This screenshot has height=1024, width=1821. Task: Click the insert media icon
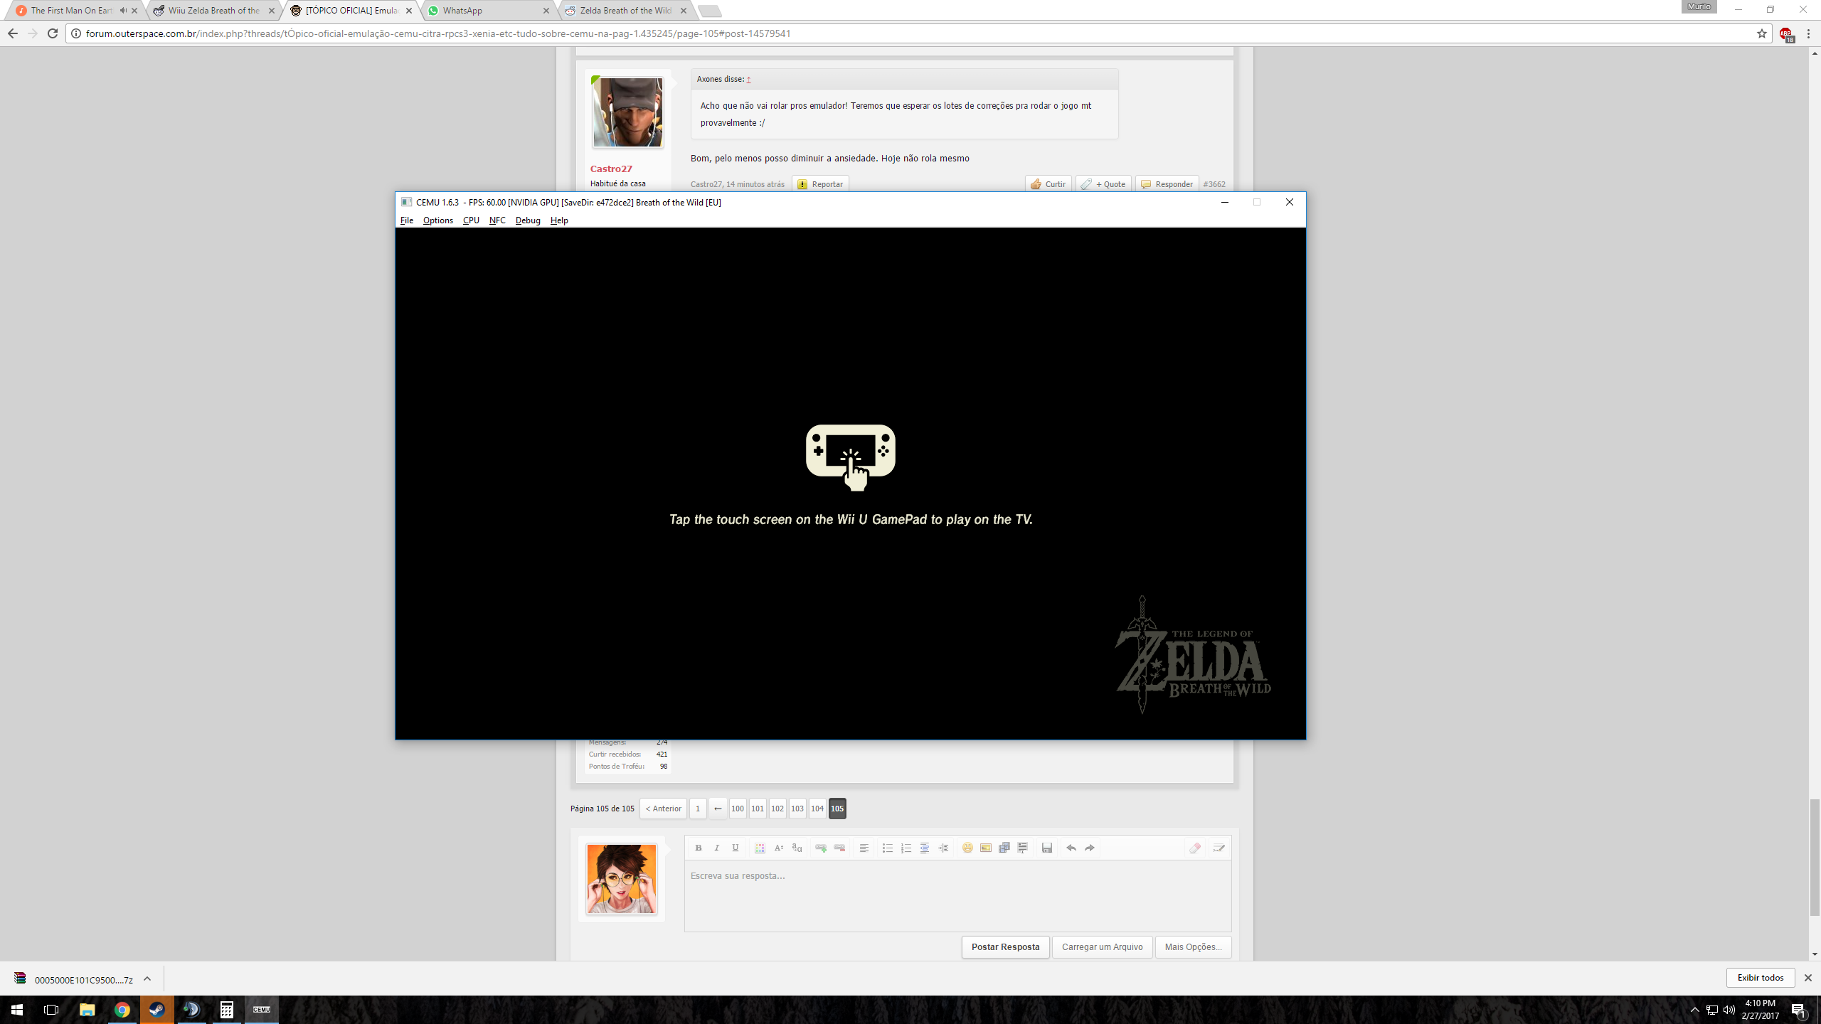click(1004, 848)
